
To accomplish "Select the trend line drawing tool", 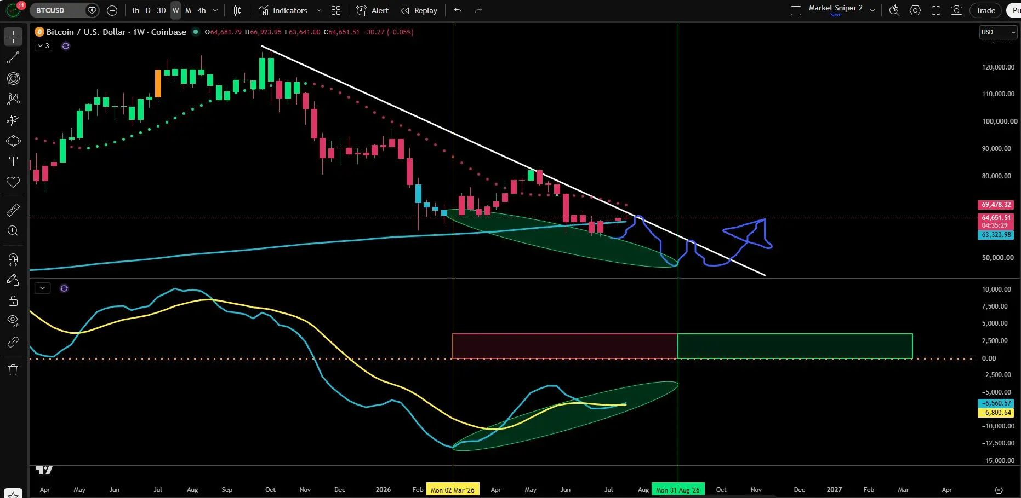I will (13, 57).
